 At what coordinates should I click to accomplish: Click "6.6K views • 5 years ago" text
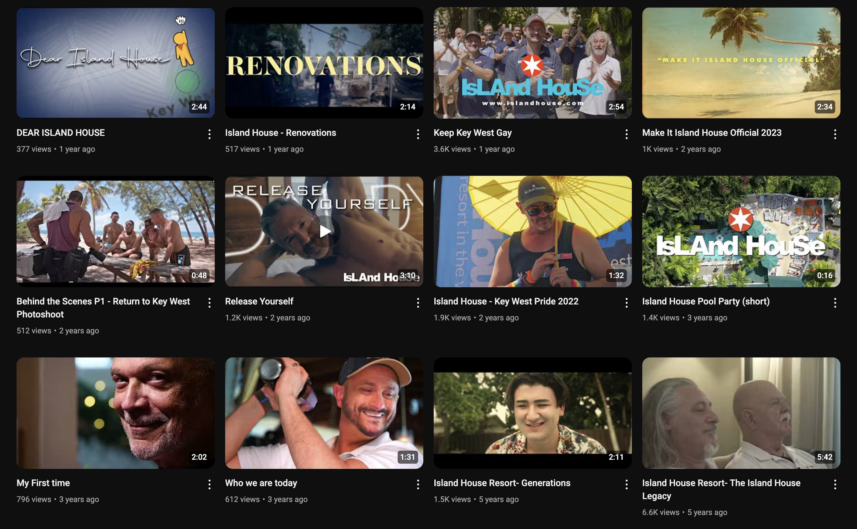pyautogui.click(x=685, y=512)
